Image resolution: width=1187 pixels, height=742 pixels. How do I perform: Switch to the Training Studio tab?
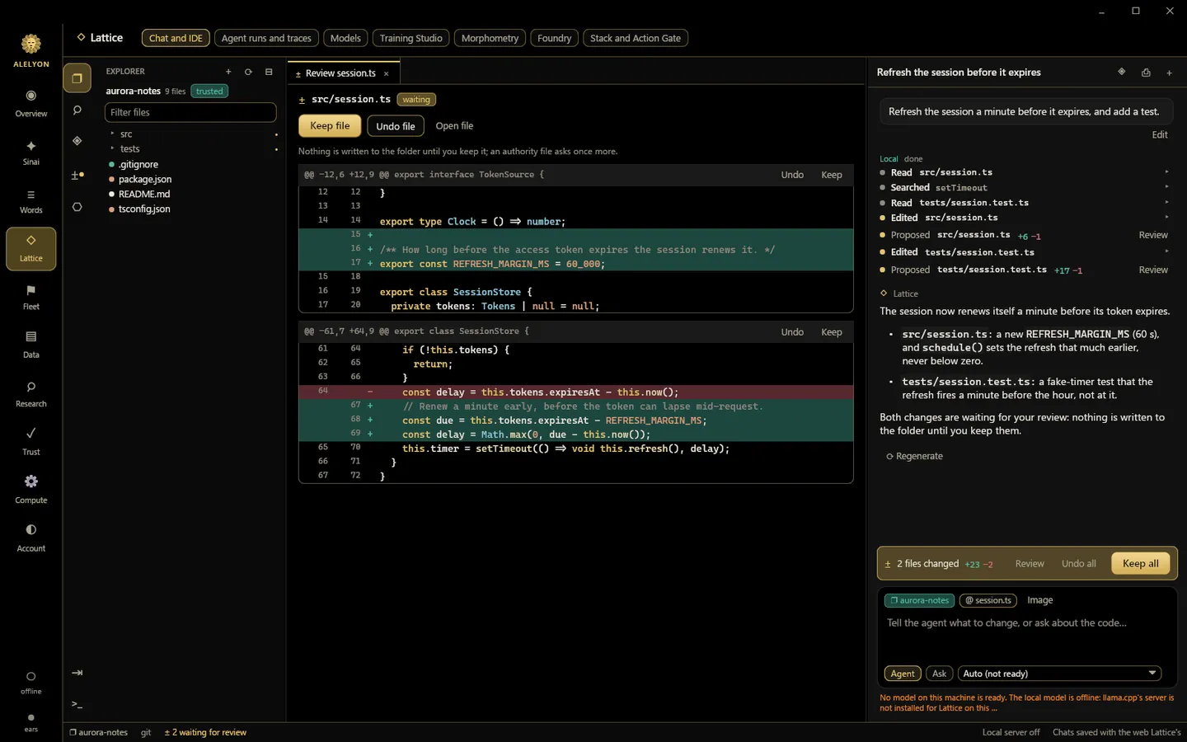tap(411, 38)
